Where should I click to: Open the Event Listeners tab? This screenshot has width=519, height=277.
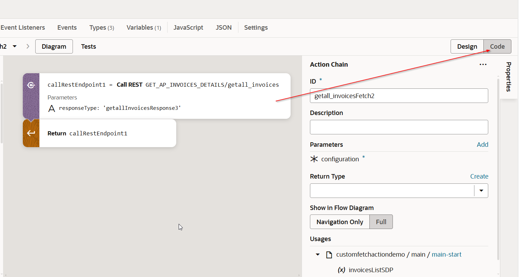point(23,28)
